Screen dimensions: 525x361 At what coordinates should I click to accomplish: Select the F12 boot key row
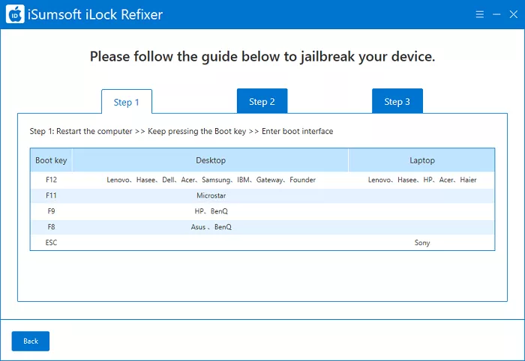click(51, 180)
